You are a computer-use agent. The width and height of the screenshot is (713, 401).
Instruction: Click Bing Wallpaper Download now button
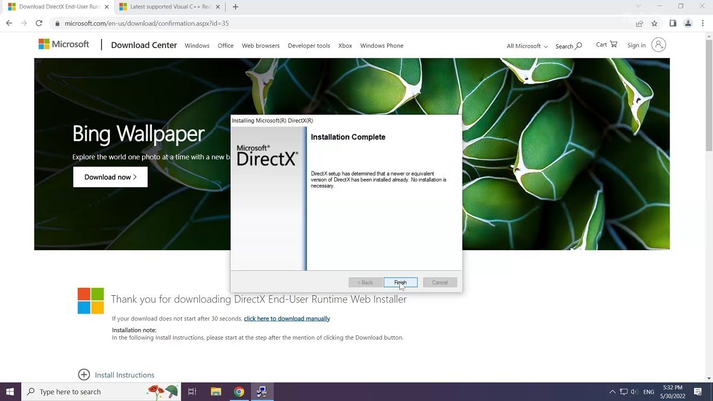point(110,177)
